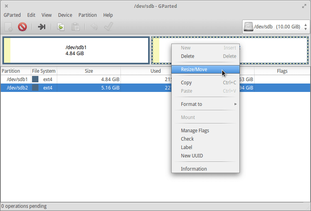Image resolution: width=311 pixels, height=211 pixels.
Task: Sort by the Size column header
Action: point(88,71)
